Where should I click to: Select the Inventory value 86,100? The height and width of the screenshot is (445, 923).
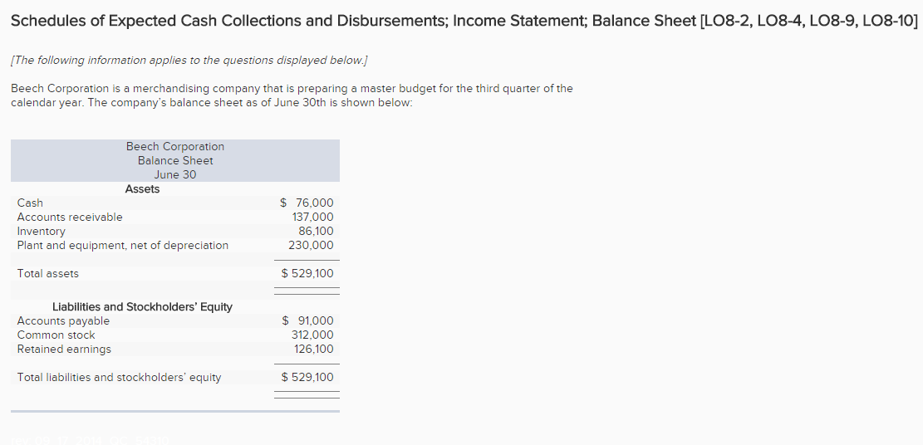coord(316,231)
